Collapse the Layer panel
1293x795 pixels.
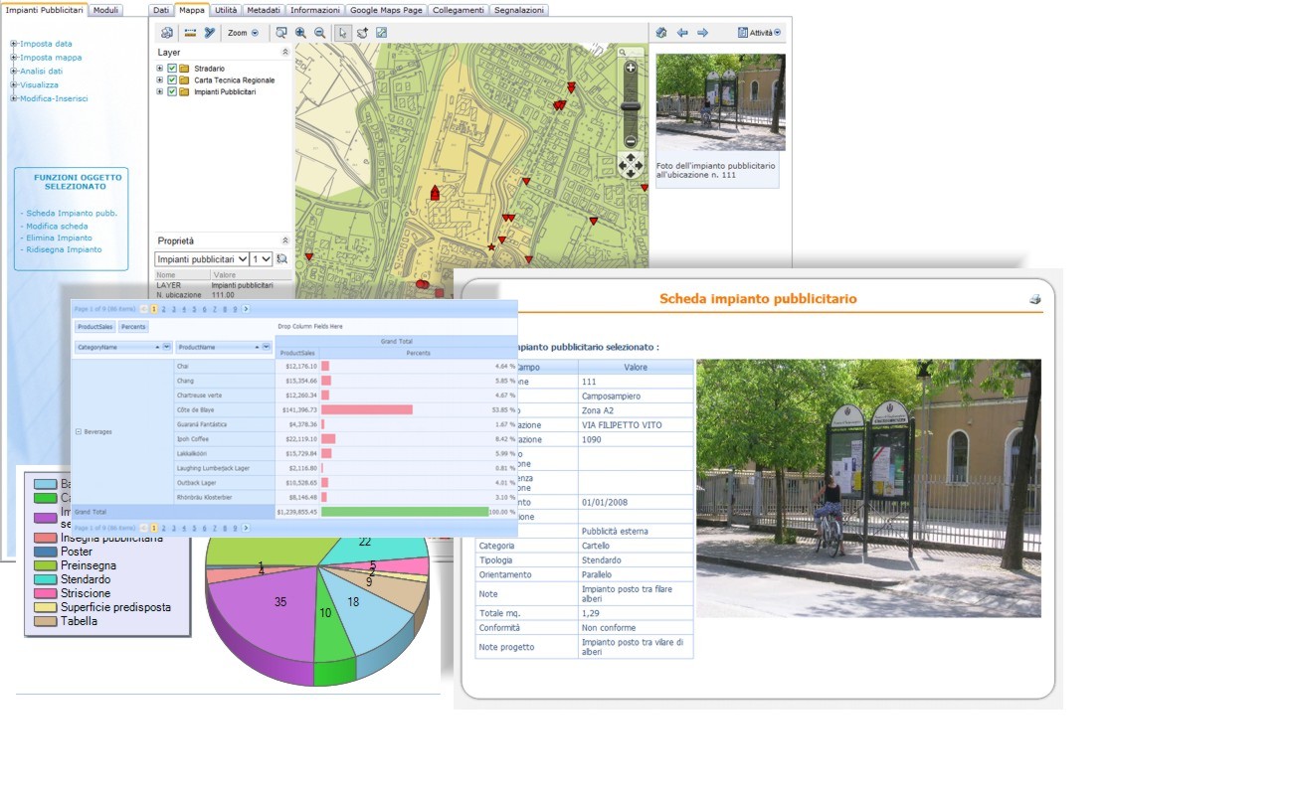pyautogui.click(x=285, y=52)
